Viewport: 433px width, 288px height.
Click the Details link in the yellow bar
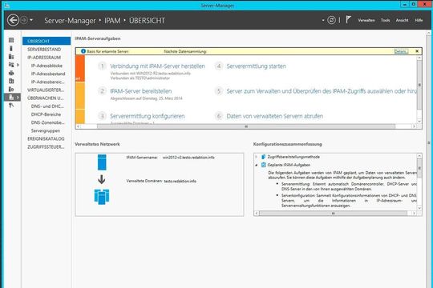click(x=401, y=51)
